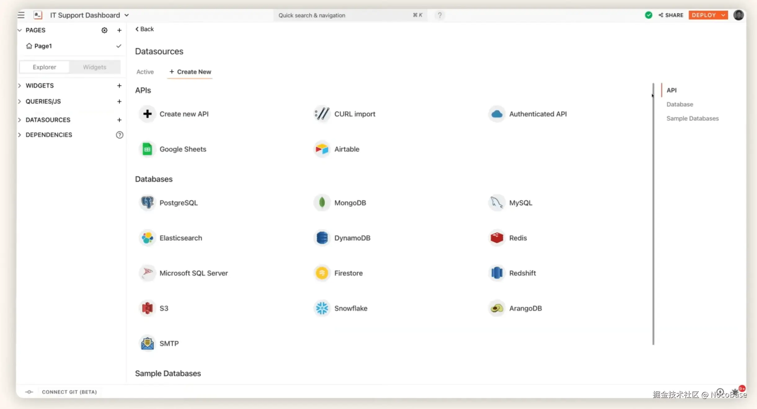Viewport: 757px width, 409px height.
Task: Open pages settings gear icon
Action: pyautogui.click(x=105, y=30)
